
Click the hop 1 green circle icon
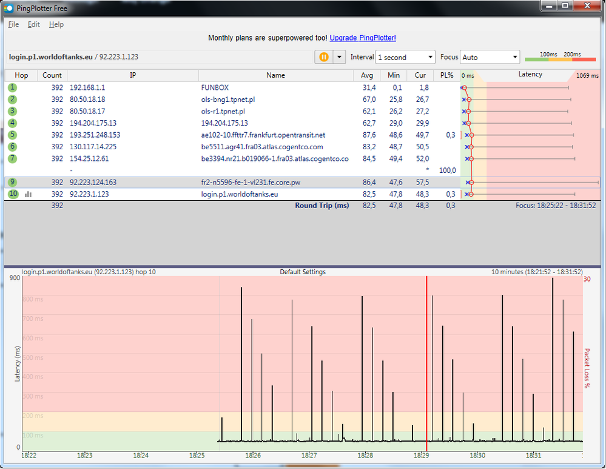pyautogui.click(x=13, y=87)
